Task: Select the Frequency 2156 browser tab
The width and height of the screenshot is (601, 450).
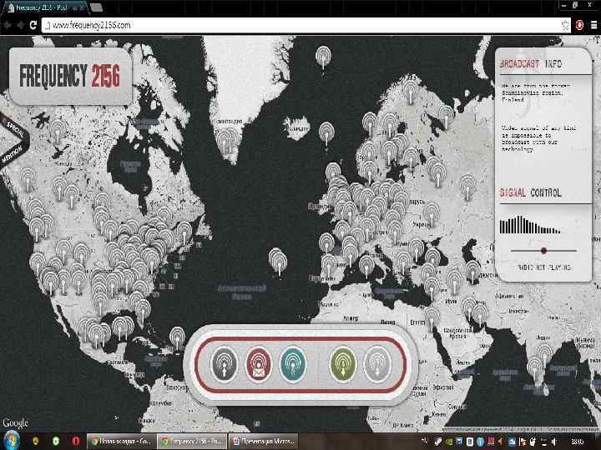Action: point(46,7)
